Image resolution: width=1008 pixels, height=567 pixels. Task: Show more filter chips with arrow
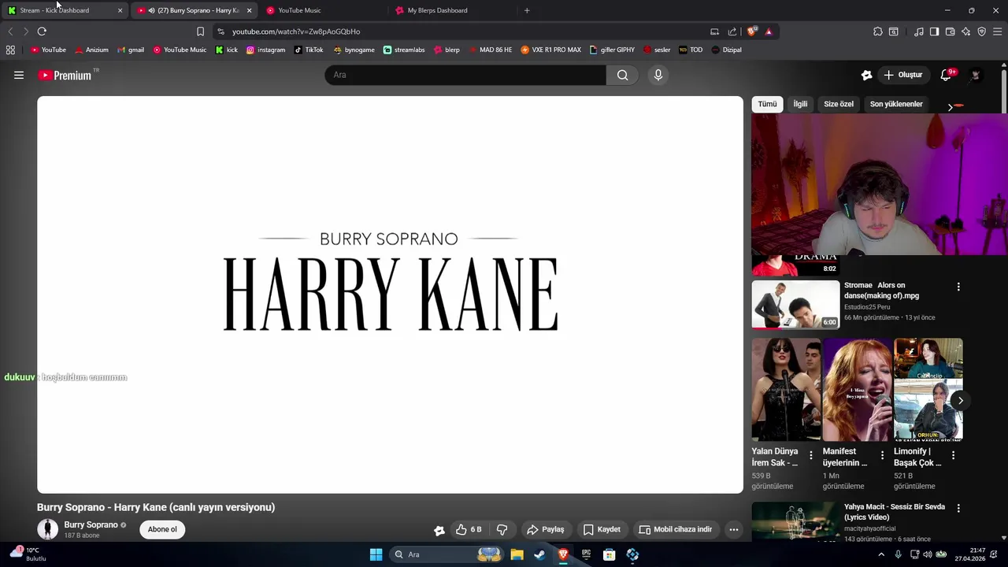[951, 106]
